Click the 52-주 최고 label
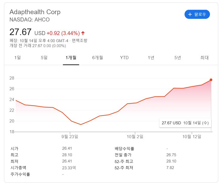Screen dimensions: 222x185 coord(124,161)
